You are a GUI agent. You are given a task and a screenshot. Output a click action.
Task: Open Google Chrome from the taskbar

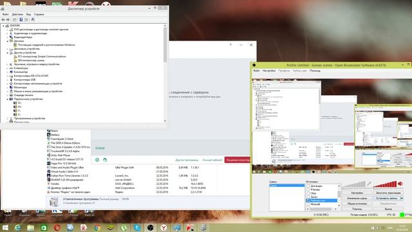click(x=97, y=227)
